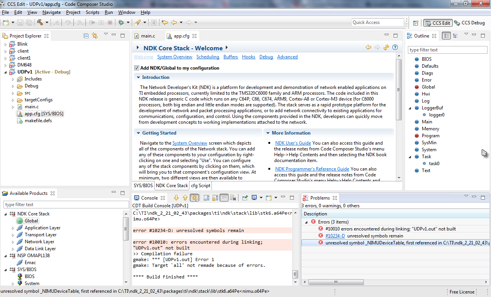Open the Navigate menu
This screenshot has width=491, height=297.
tap(51, 12)
